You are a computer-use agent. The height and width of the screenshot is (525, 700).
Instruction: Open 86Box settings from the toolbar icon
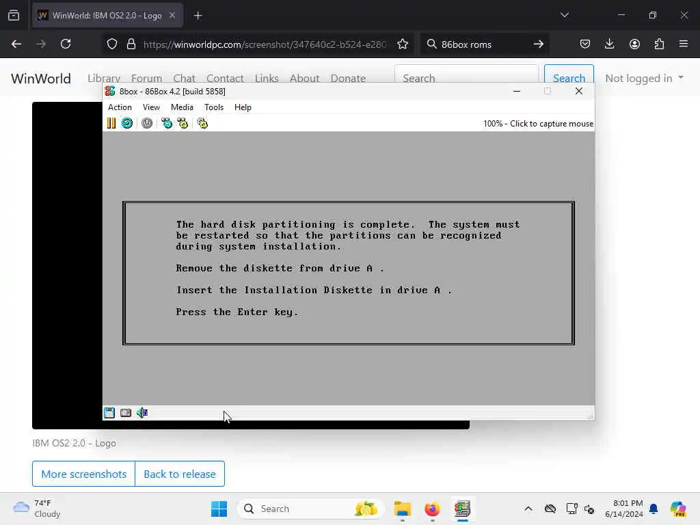coord(202,123)
